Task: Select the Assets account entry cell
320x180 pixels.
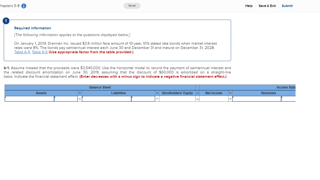Action: [x=30, y=98]
